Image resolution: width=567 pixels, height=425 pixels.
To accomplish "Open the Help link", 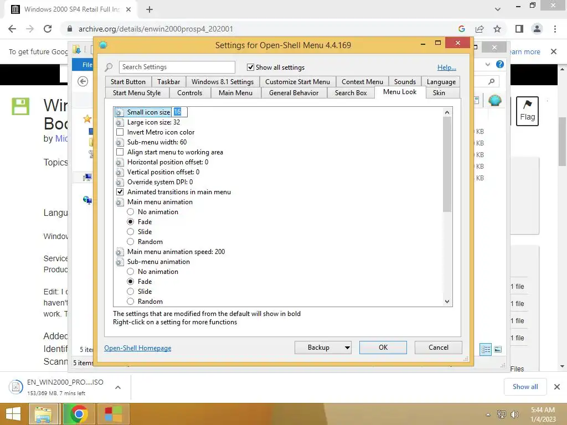I will pyautogui.click(x=447, y=67).
